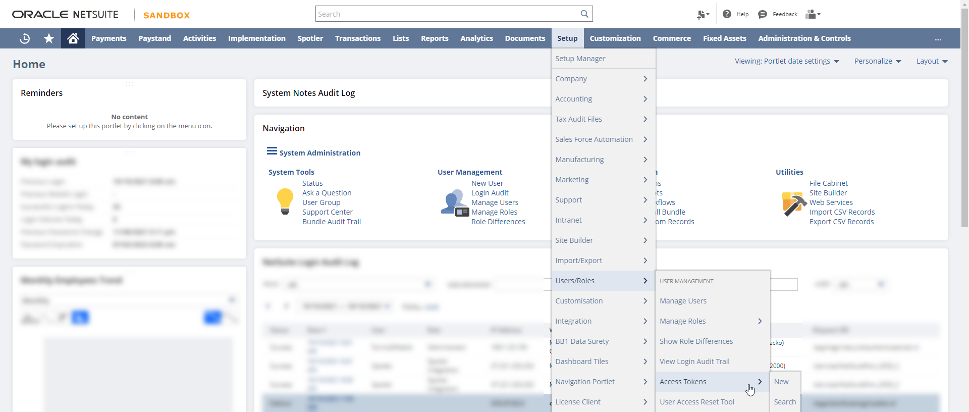Click the Utilities hammer tools icon
969x412 pixels.
pos(794,204)
